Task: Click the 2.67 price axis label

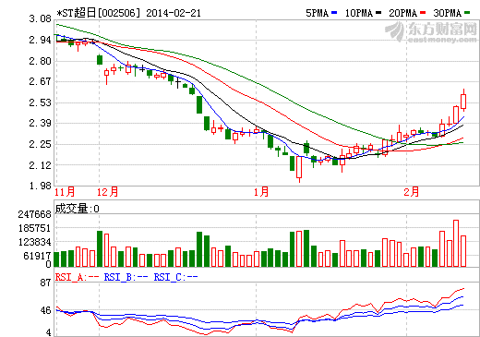Action: (x=40, y=81)
